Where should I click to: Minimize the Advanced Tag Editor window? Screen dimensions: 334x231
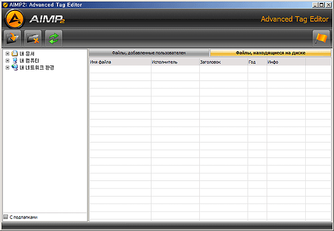315,5
